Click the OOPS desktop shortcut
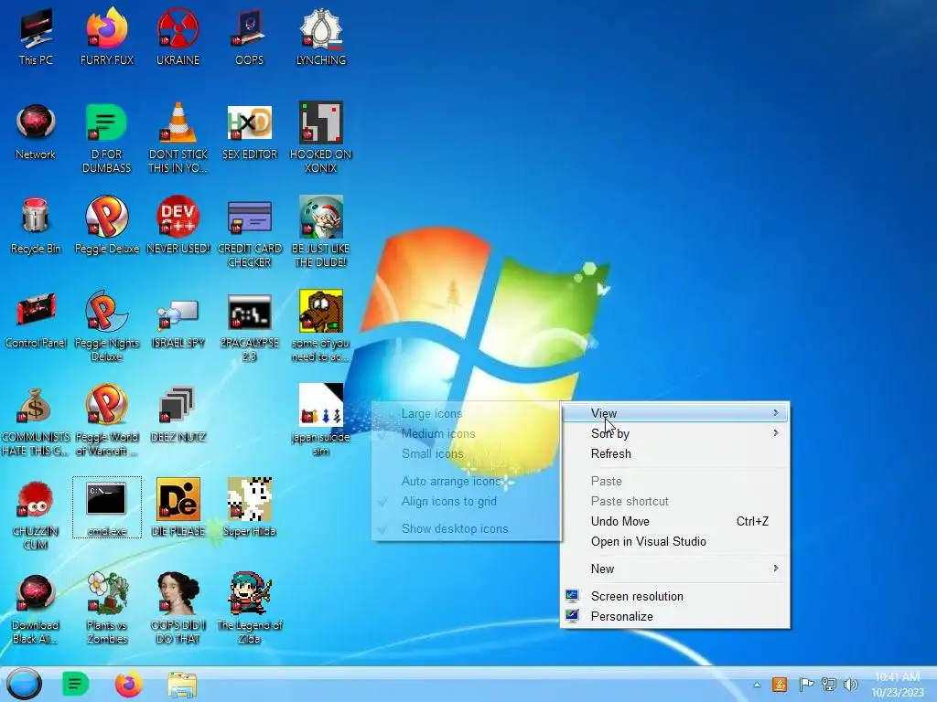The width and height of the screenshot is (937, 702). pos(249,36)
